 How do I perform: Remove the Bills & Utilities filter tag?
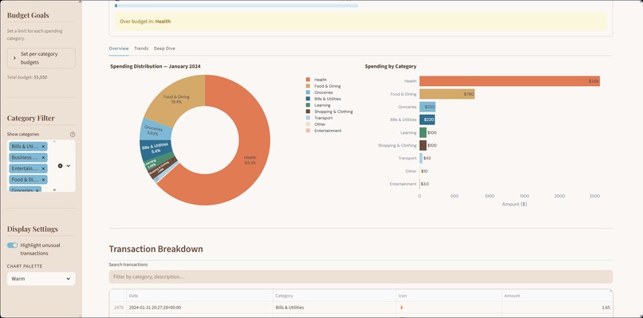click(x=43, y=147)
